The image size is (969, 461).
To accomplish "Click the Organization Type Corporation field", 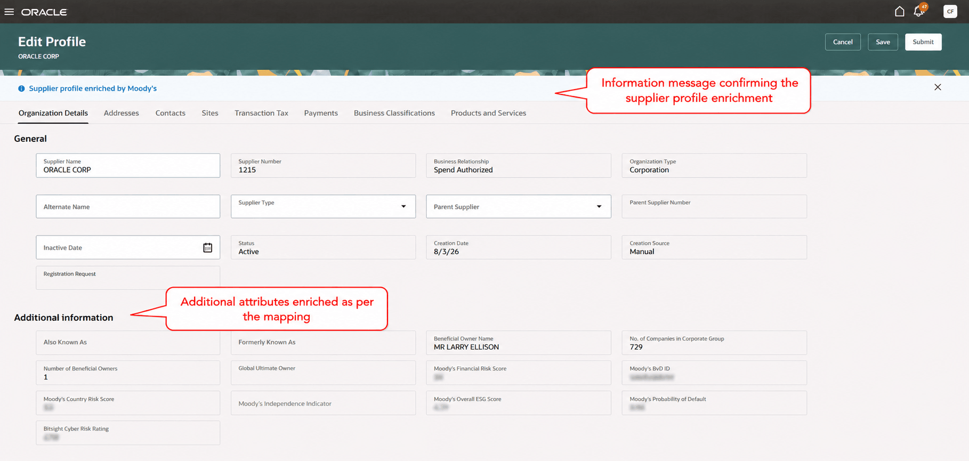I will pos(714,166).
